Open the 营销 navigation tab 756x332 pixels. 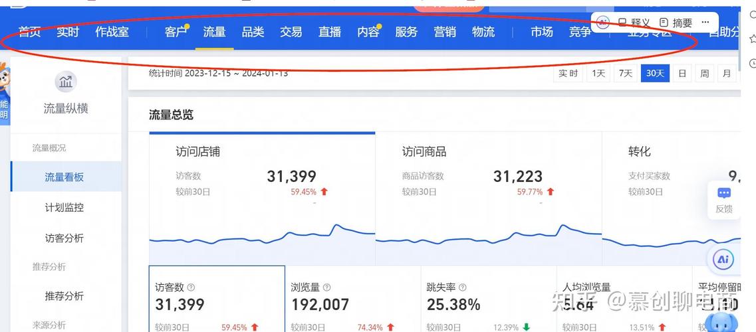[x=445, y=33]
